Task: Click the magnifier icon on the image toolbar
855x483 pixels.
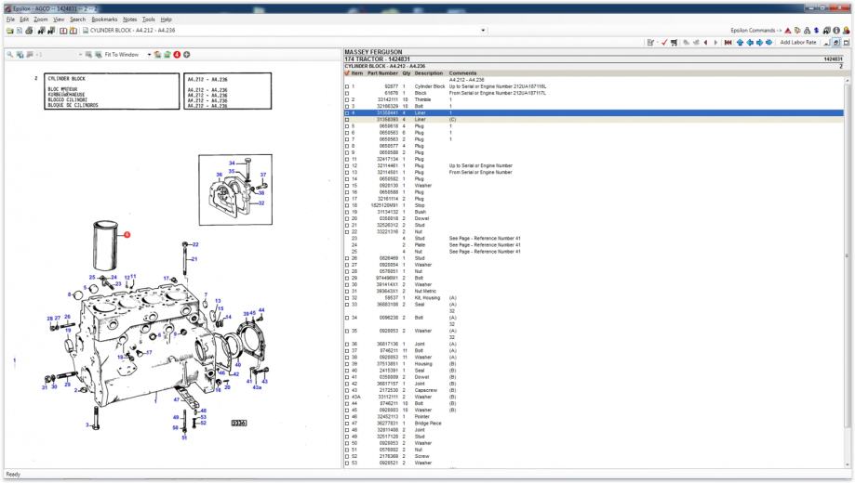Action: point(10,55)
